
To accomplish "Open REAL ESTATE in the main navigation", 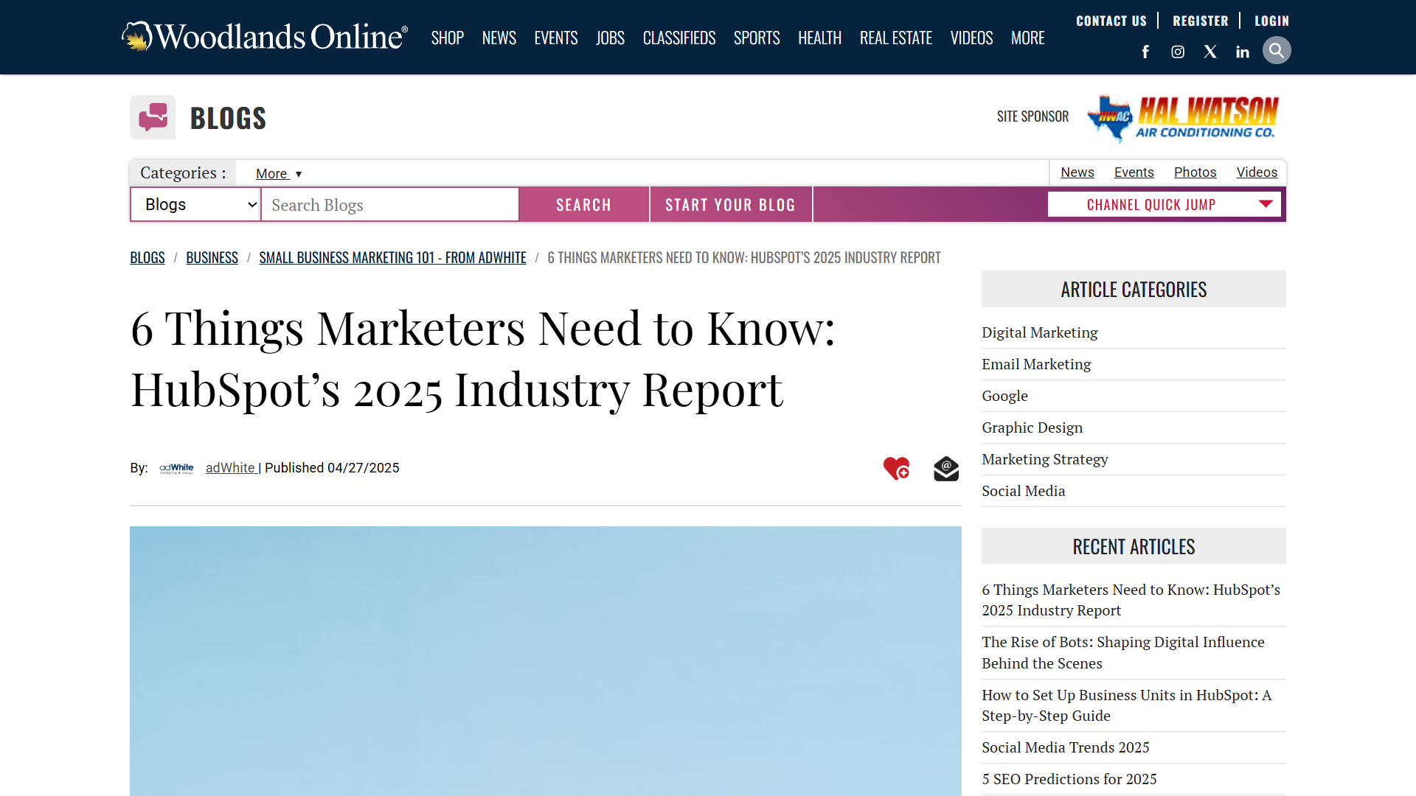I will pyautogui.click(x=896, y=38).
